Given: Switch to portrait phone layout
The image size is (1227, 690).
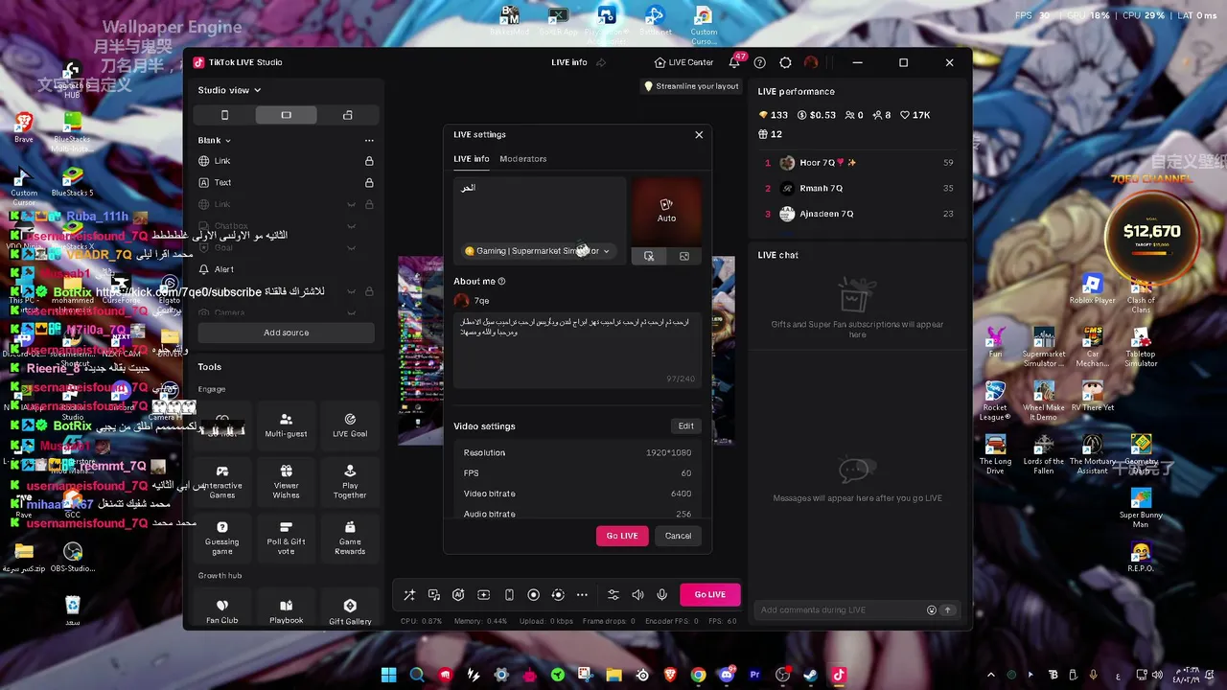Looking at the screenshot, I should click(224, 115).
